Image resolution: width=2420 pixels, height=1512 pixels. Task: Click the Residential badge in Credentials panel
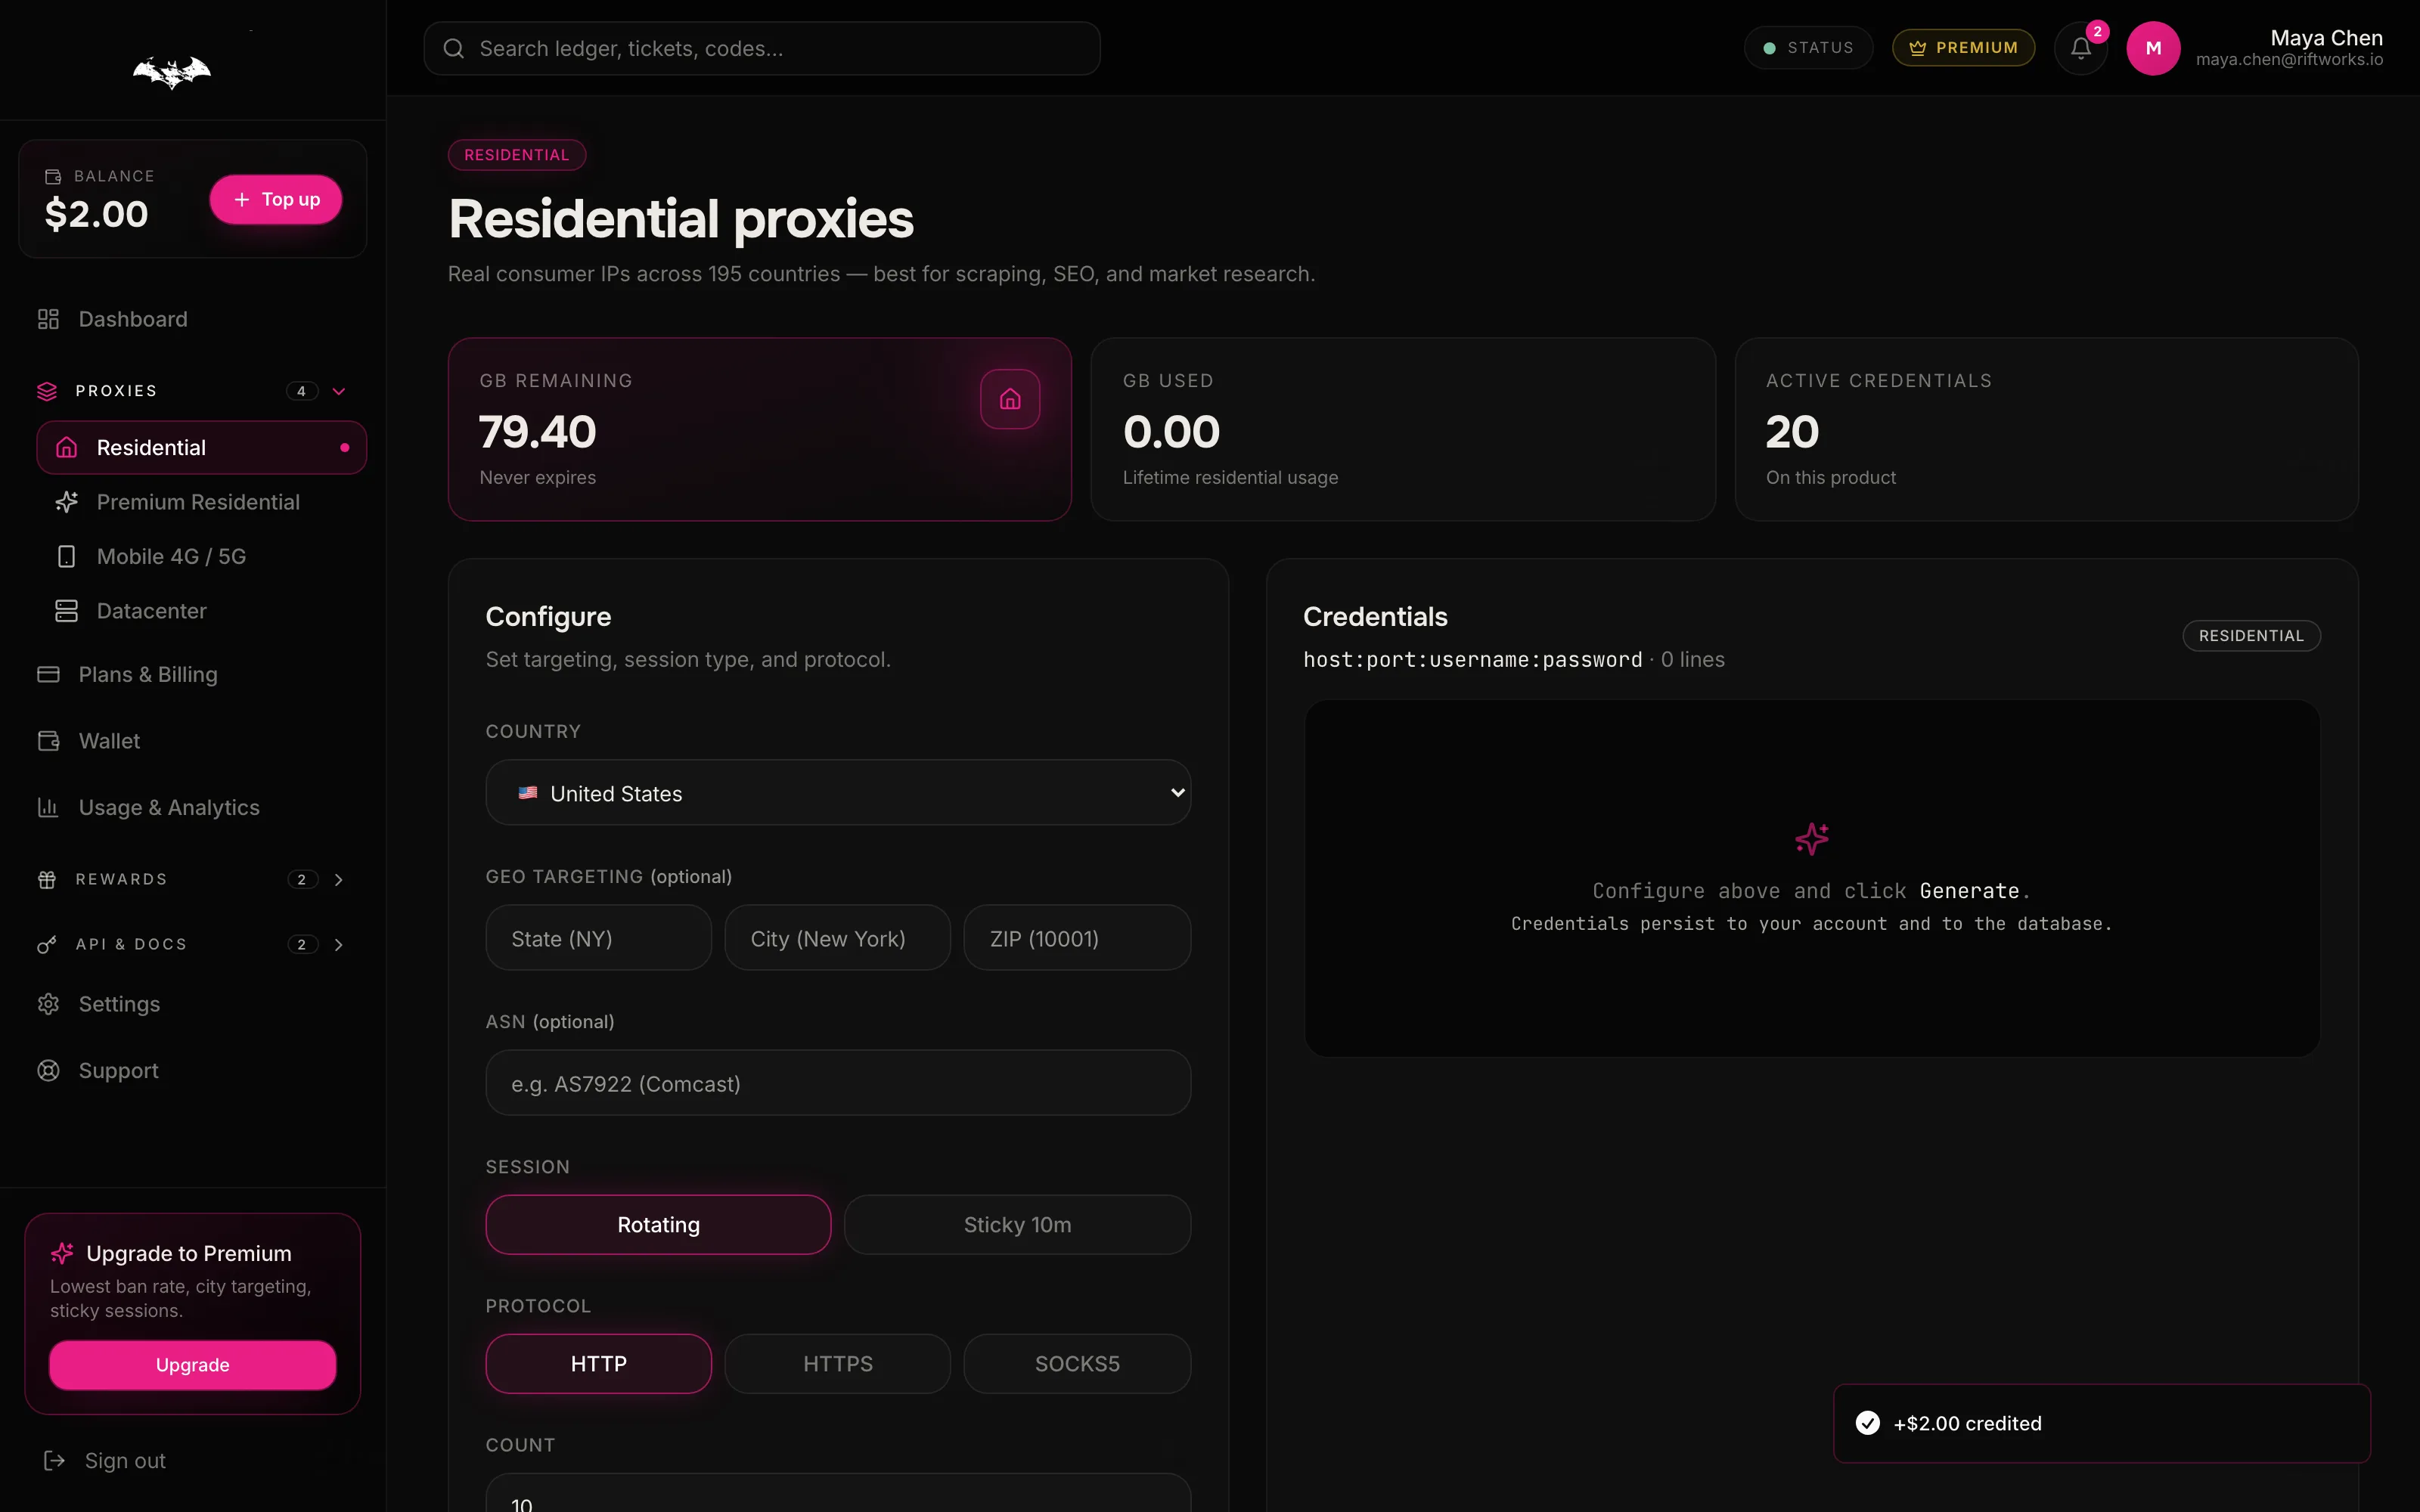2251,636
